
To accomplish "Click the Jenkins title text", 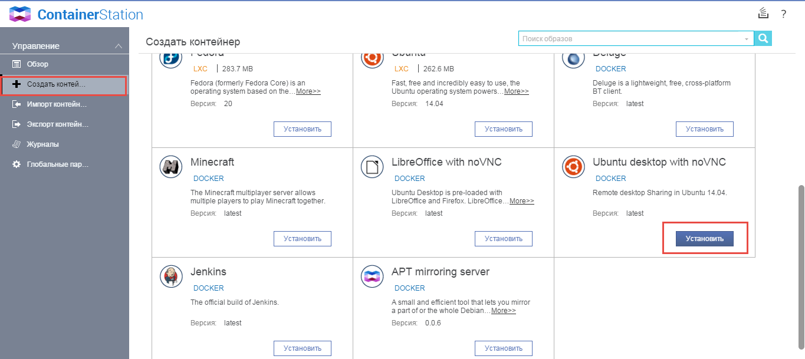I will point(208,272).
